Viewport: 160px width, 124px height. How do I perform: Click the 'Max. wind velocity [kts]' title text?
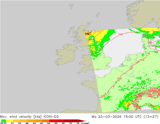click(21, 117)
